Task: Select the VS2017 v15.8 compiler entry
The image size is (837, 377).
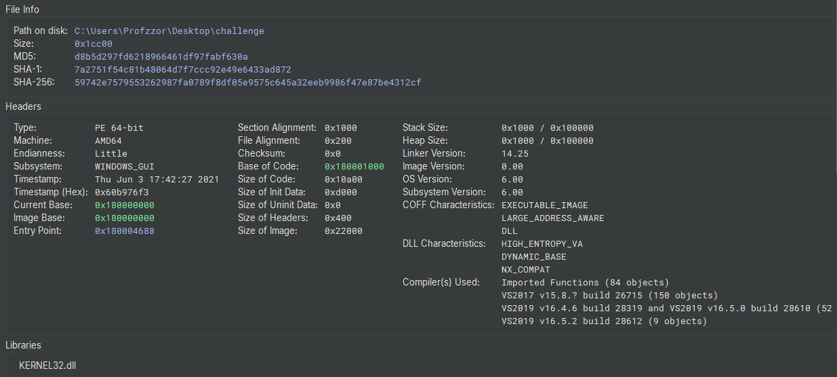Action: click(609, 296)
